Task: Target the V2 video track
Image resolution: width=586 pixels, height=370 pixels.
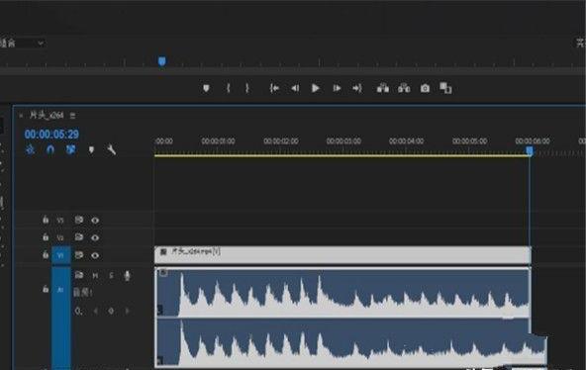Action: point(60,237)
